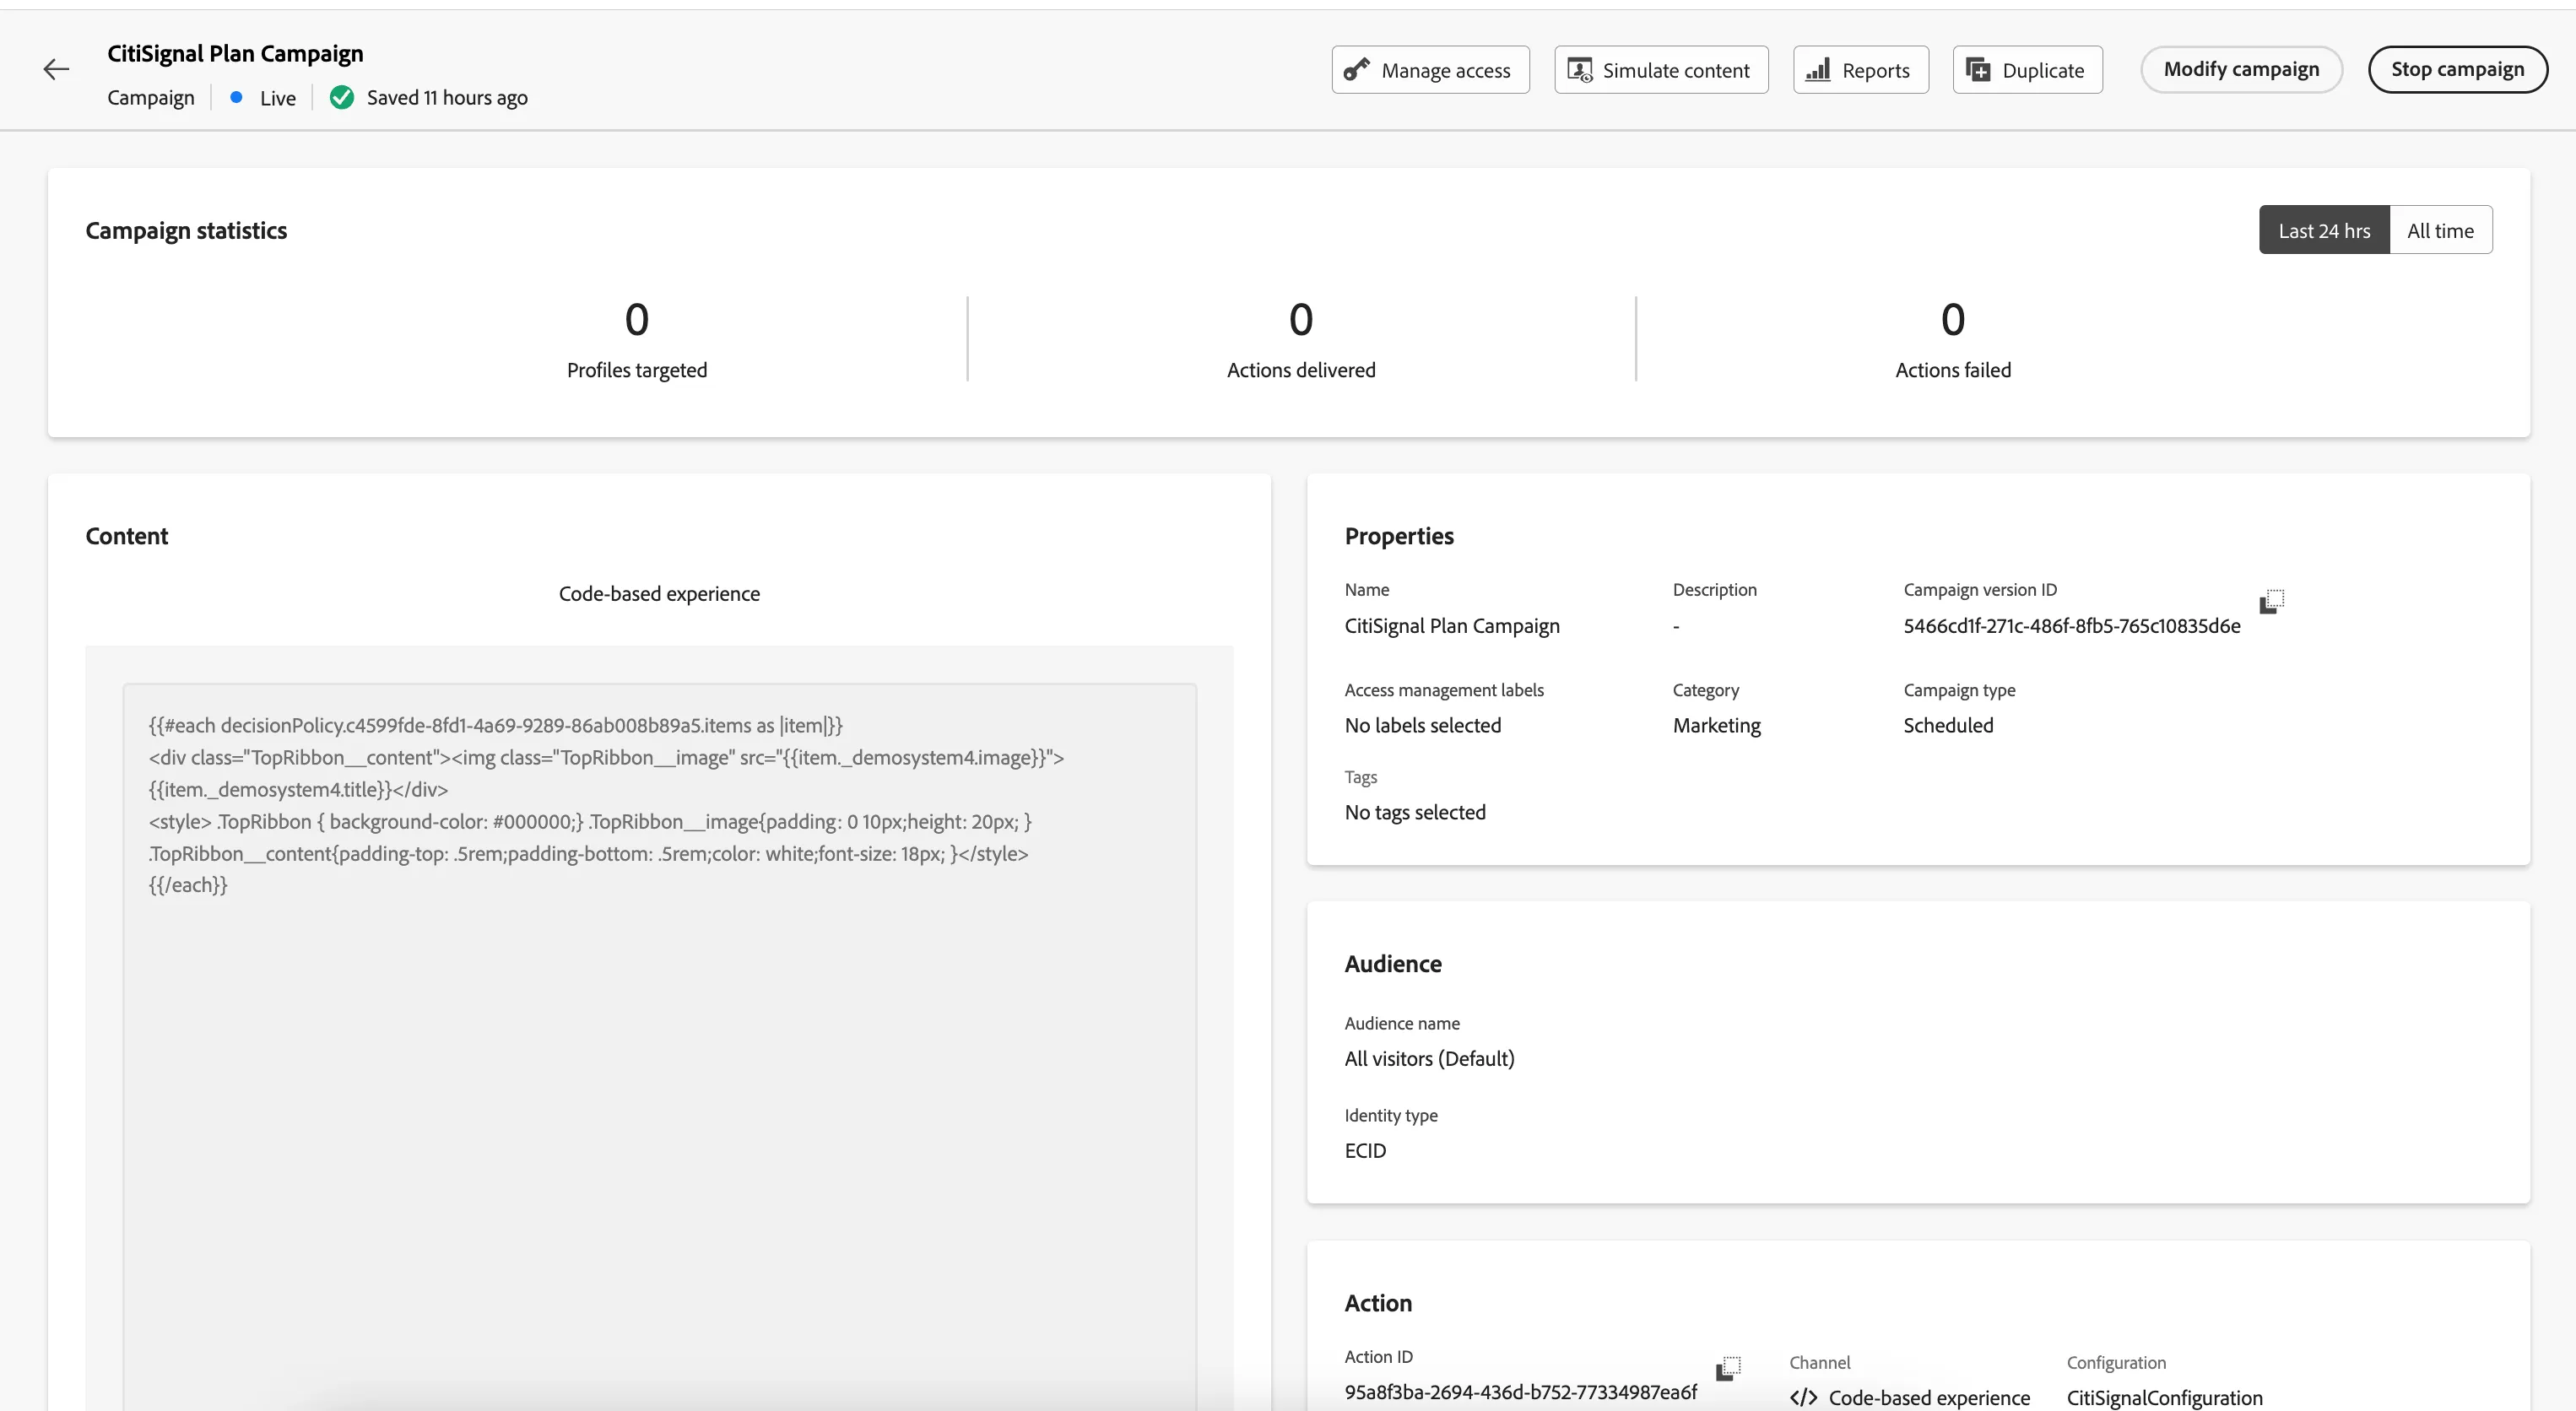Click the blue Live status dot
This screenshot has height=1411, width=2576.
pyautogui.click(x=236, y=97)
